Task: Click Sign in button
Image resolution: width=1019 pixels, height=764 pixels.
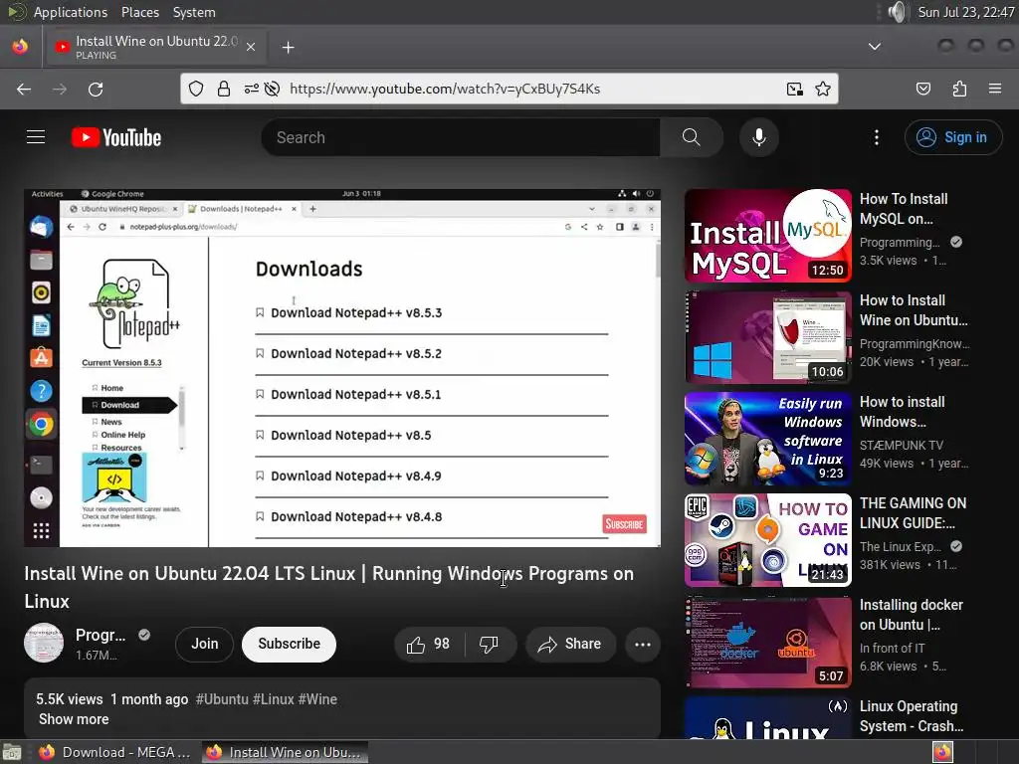Action: [x=952, y=137]
